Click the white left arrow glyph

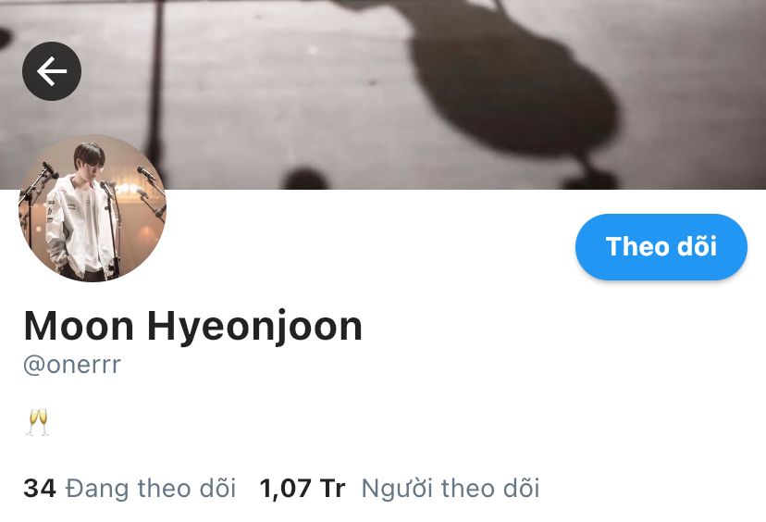coord(52,71)
